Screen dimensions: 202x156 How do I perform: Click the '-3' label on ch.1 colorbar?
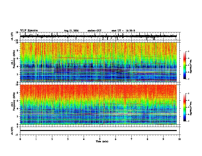click(x=188, y=51)
